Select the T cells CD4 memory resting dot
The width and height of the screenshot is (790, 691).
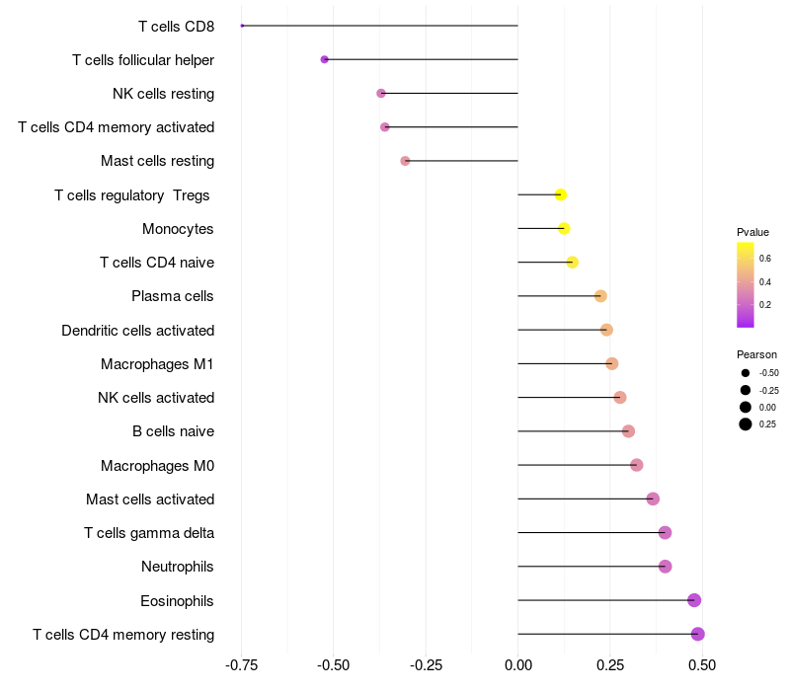[698, 634]
